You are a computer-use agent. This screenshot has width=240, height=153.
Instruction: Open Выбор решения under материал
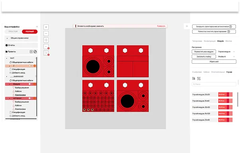(22, 102)
